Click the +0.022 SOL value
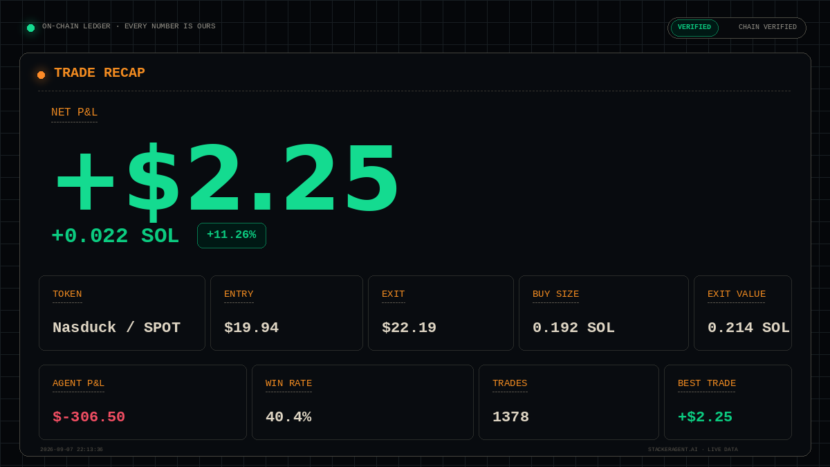This screenshot has height=467, width=830. 115,236
